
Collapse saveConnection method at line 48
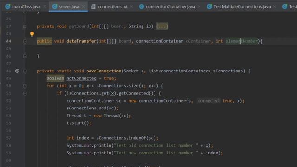25,71
